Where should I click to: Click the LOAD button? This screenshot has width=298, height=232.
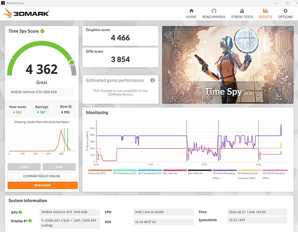(24, 167)
